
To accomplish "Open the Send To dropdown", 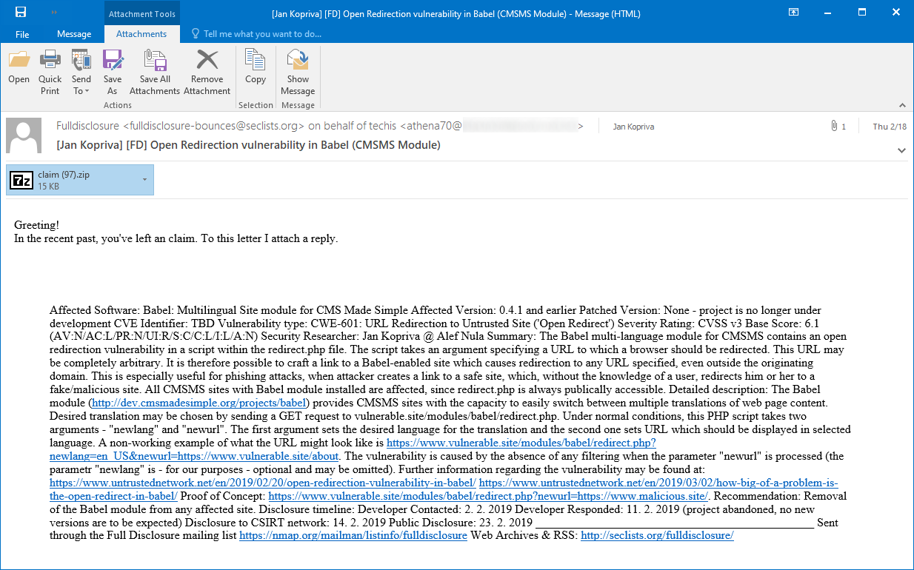I will tap(81, 72).
